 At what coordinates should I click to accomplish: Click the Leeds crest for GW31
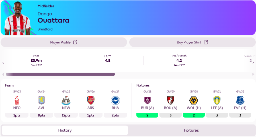[217, 100]
